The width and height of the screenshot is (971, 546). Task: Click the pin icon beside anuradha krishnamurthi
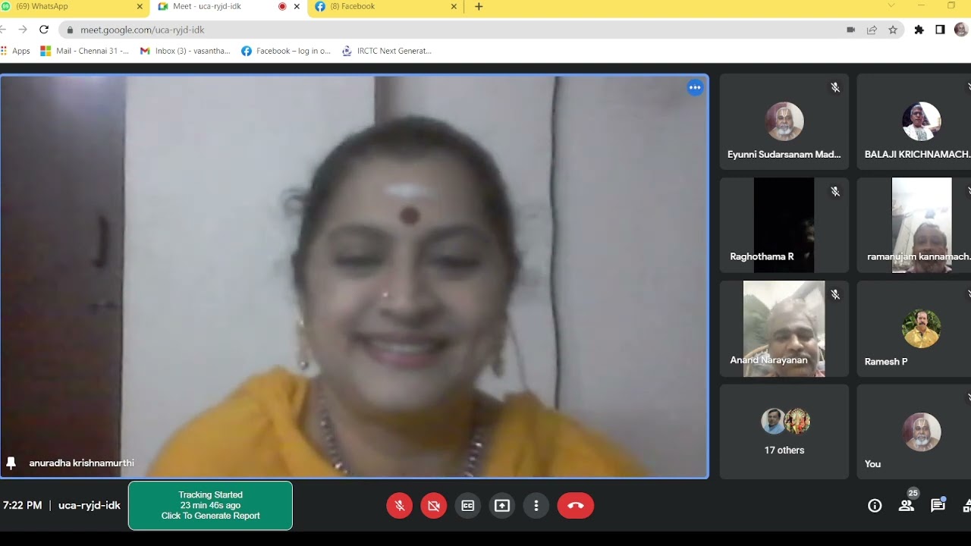11,463
